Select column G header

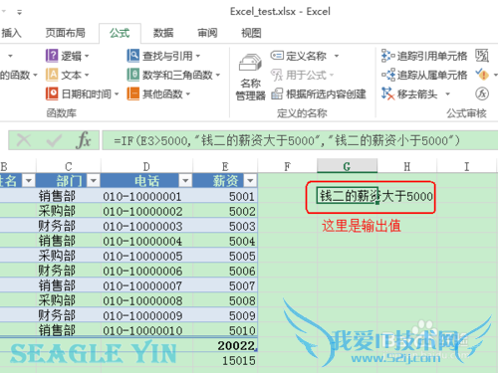(x=347, y=166)
